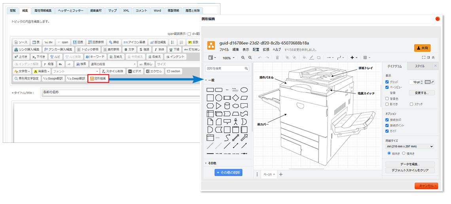Open リンク挿入/編集 link tool
The width and height of the screenshot is (451, 204).
tap(28, 49)
